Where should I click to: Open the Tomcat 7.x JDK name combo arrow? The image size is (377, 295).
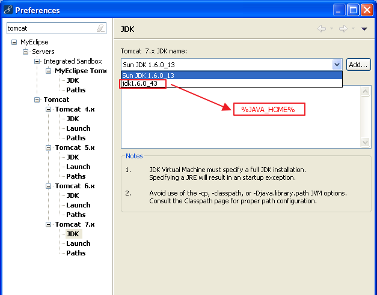coord(337,65)
